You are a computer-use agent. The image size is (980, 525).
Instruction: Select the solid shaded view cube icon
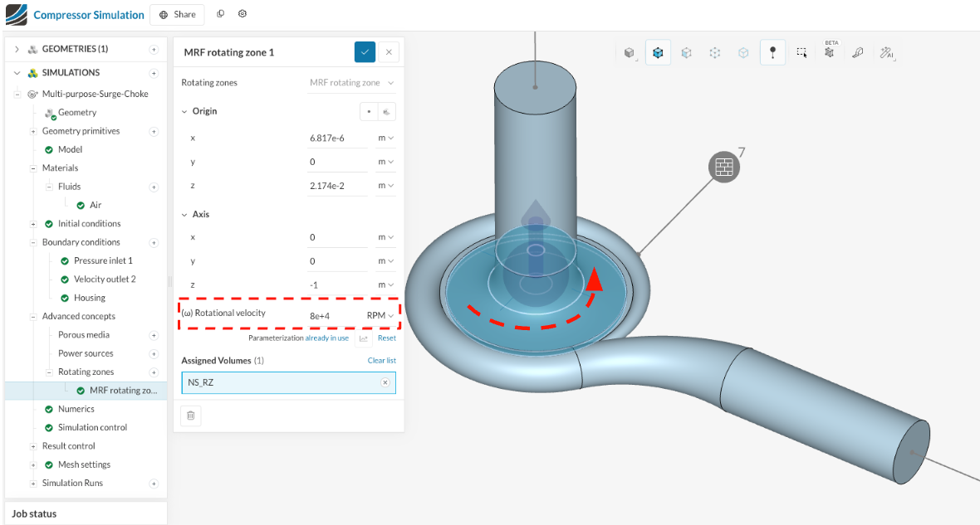pyautogui.click(x=630, y=53)
